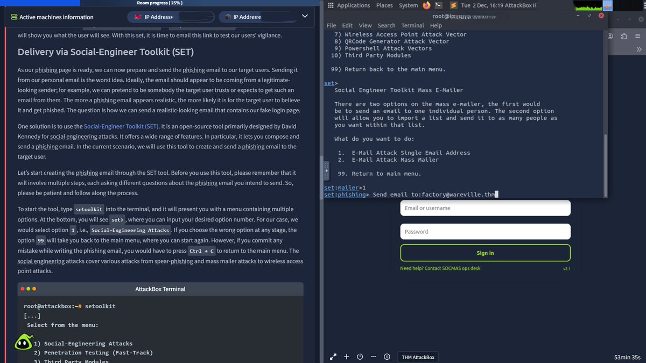Click the system monitor graph applet
The image size is (646, 363).
(x=587, y=6)
